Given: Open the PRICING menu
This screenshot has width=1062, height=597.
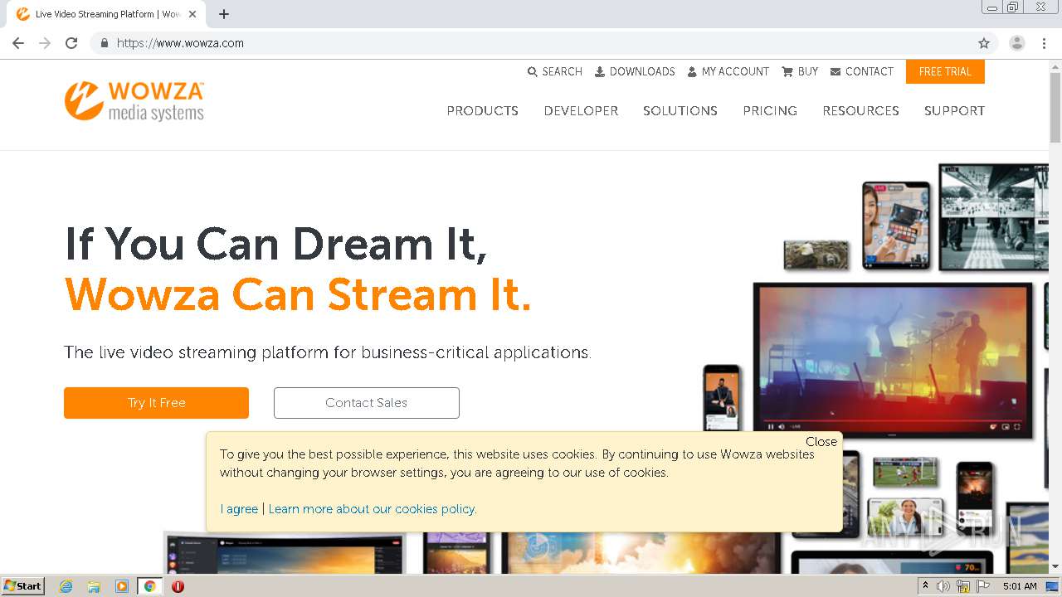Looking at the screenshot, I should tap(770, 110).
